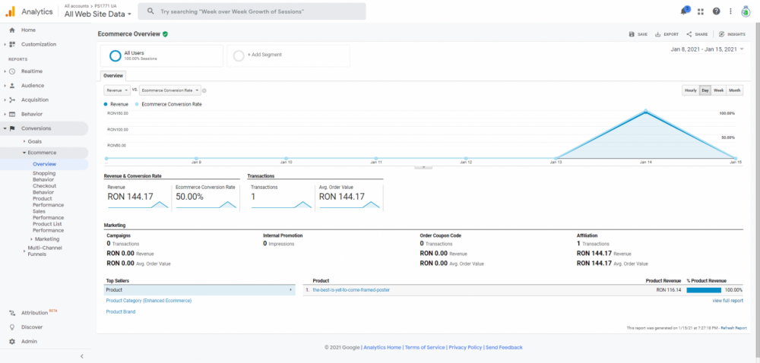
Task: Click the Share icon
Action: 689,34
